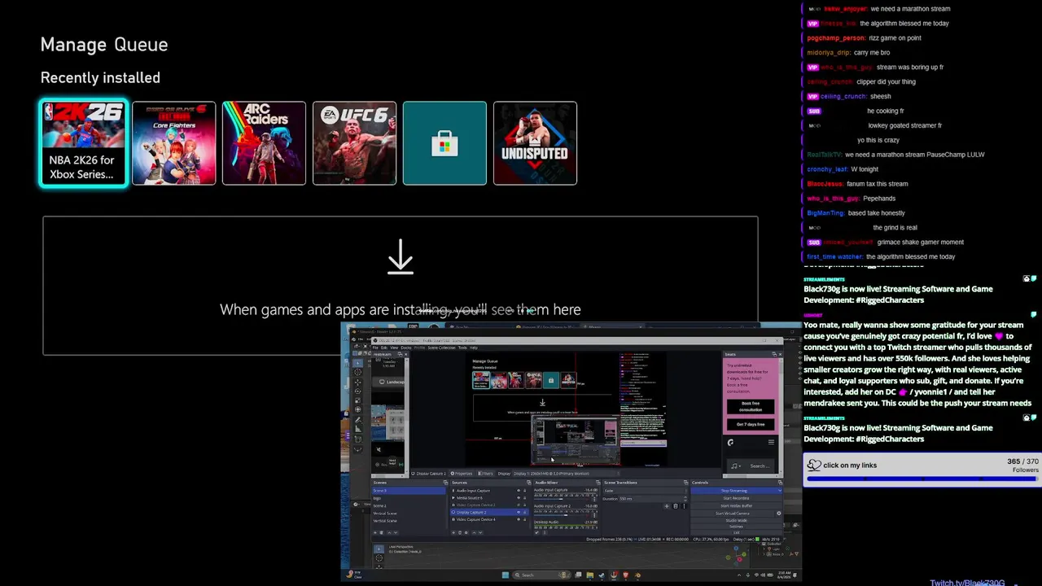
Task: Open Audio Input Capture mixer options menu
Action: click(594, 499)
